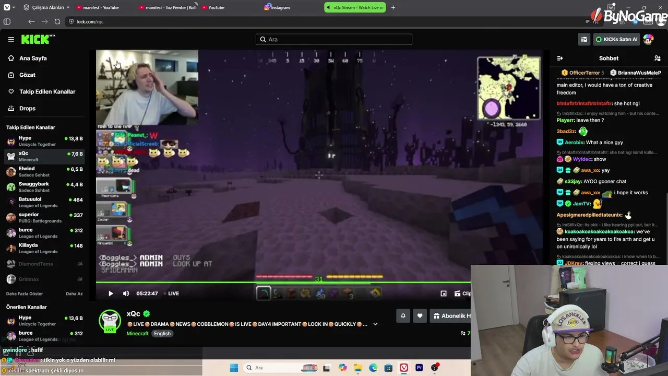Open the Killayda channel in the sidebar
This screenshot has height=376, width=668.
coord(44,248)
